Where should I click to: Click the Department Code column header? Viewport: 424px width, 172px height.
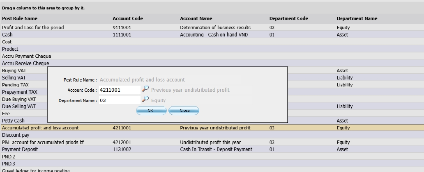point(288,18)
